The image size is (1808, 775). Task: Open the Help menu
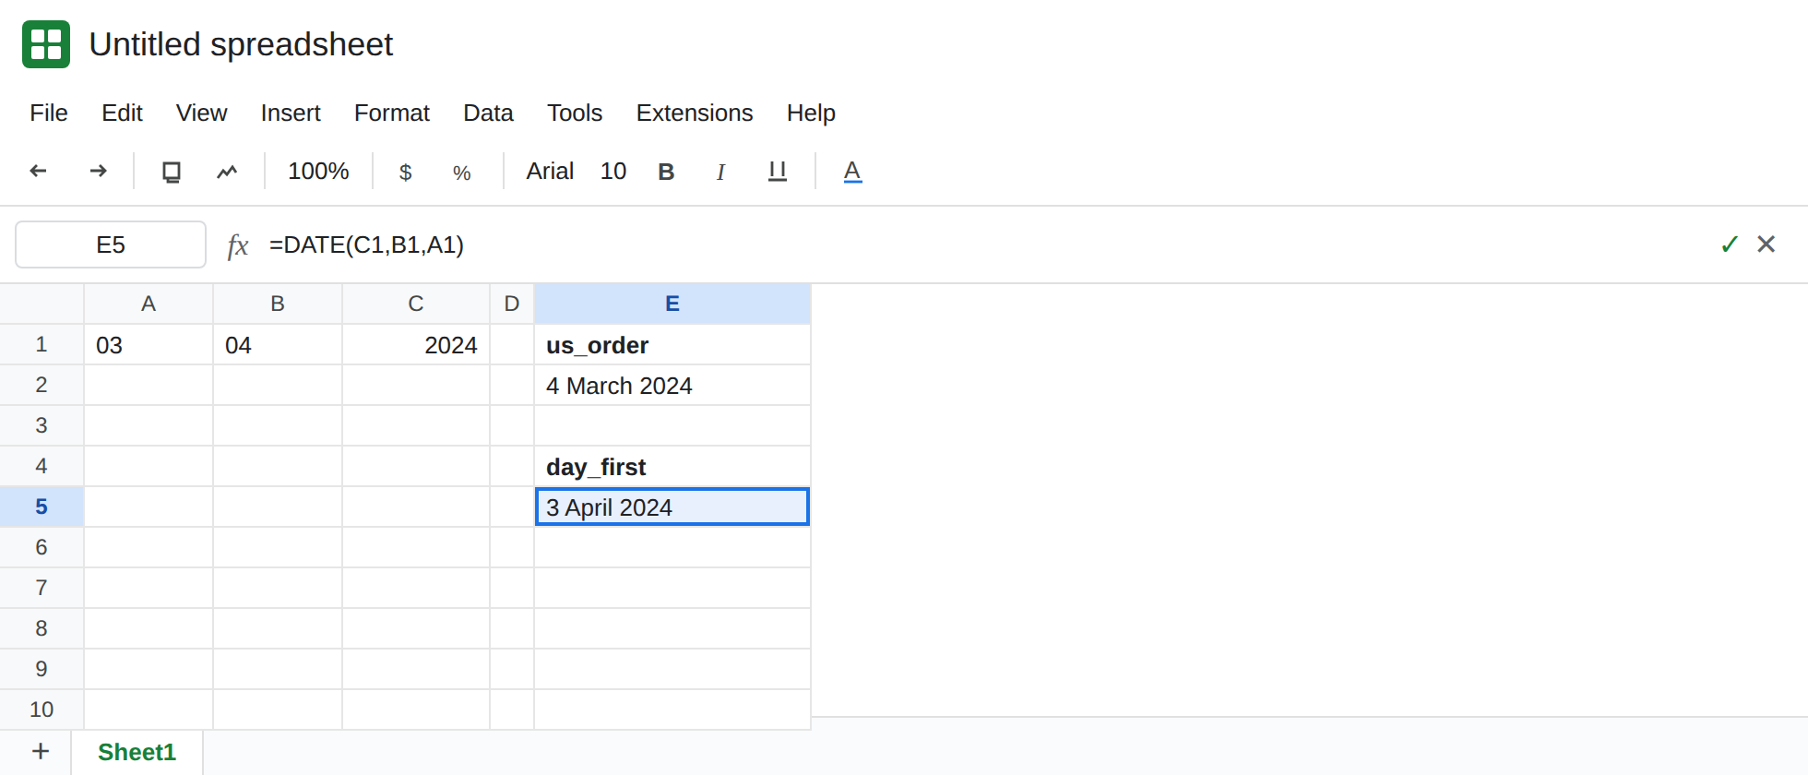(811, 113)
